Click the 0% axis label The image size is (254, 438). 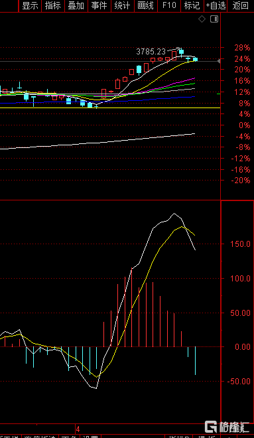click(x=245, y=125)
